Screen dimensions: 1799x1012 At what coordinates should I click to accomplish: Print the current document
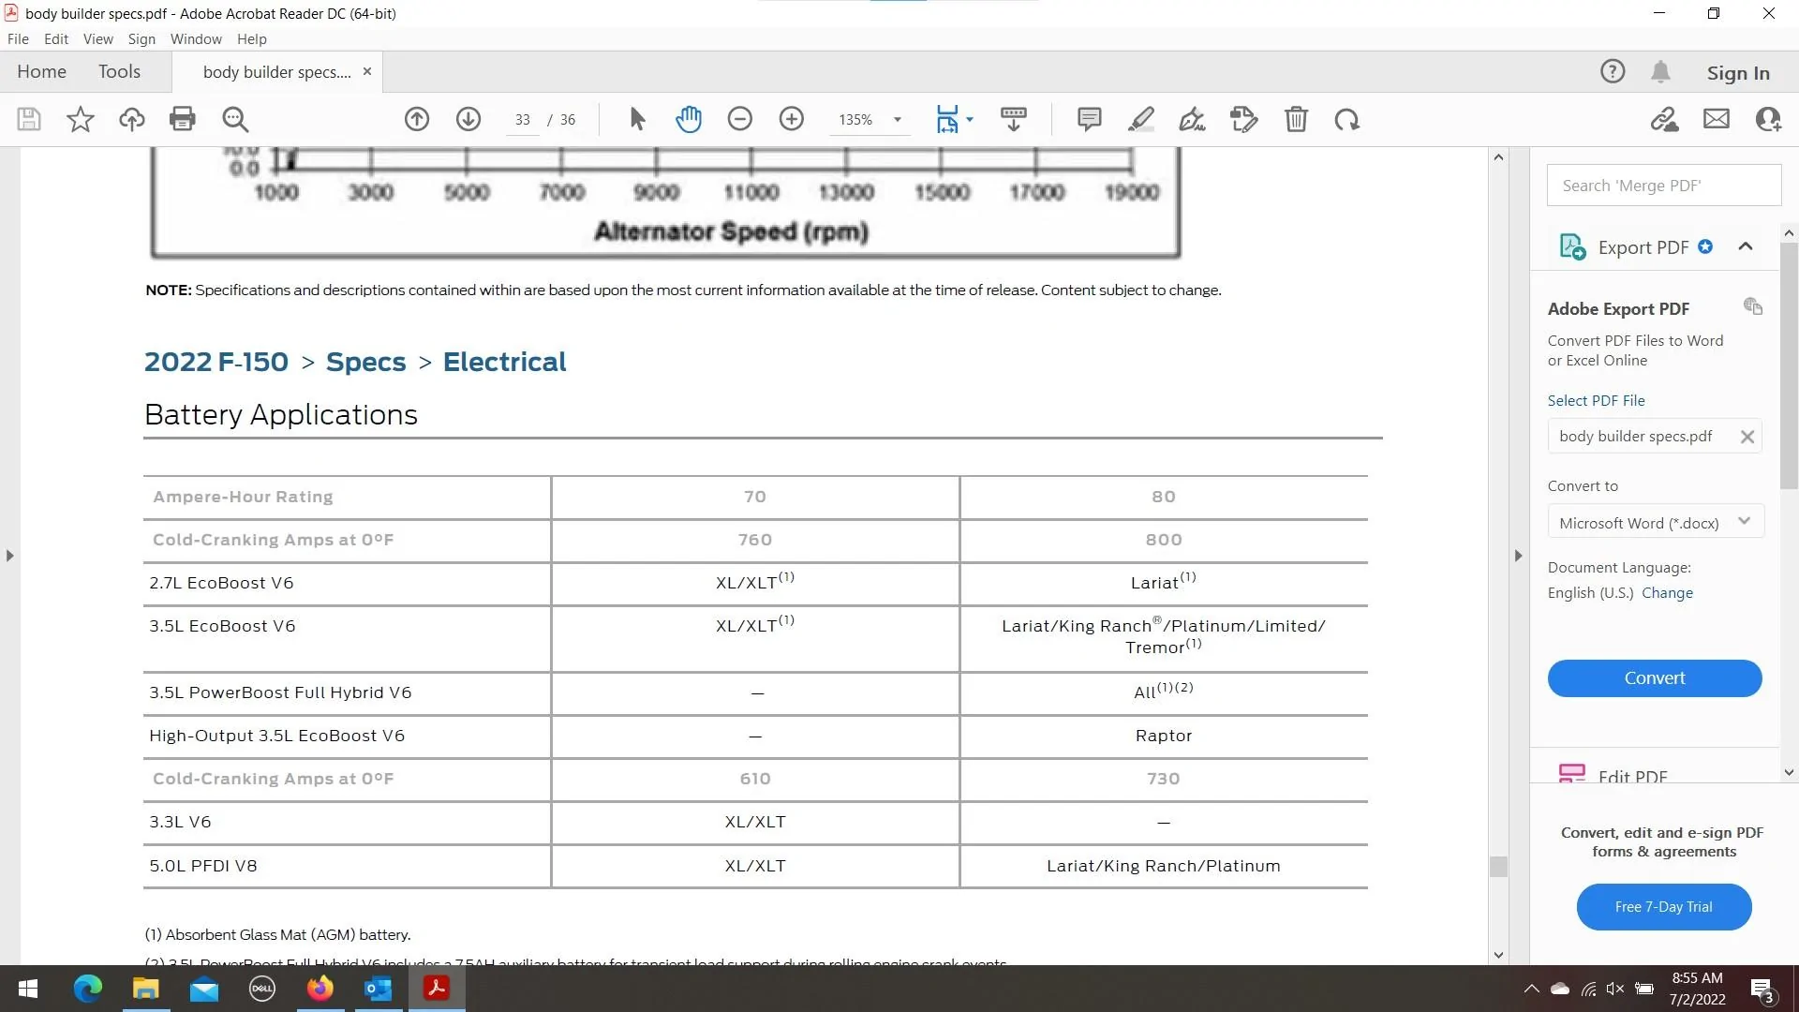183,119
